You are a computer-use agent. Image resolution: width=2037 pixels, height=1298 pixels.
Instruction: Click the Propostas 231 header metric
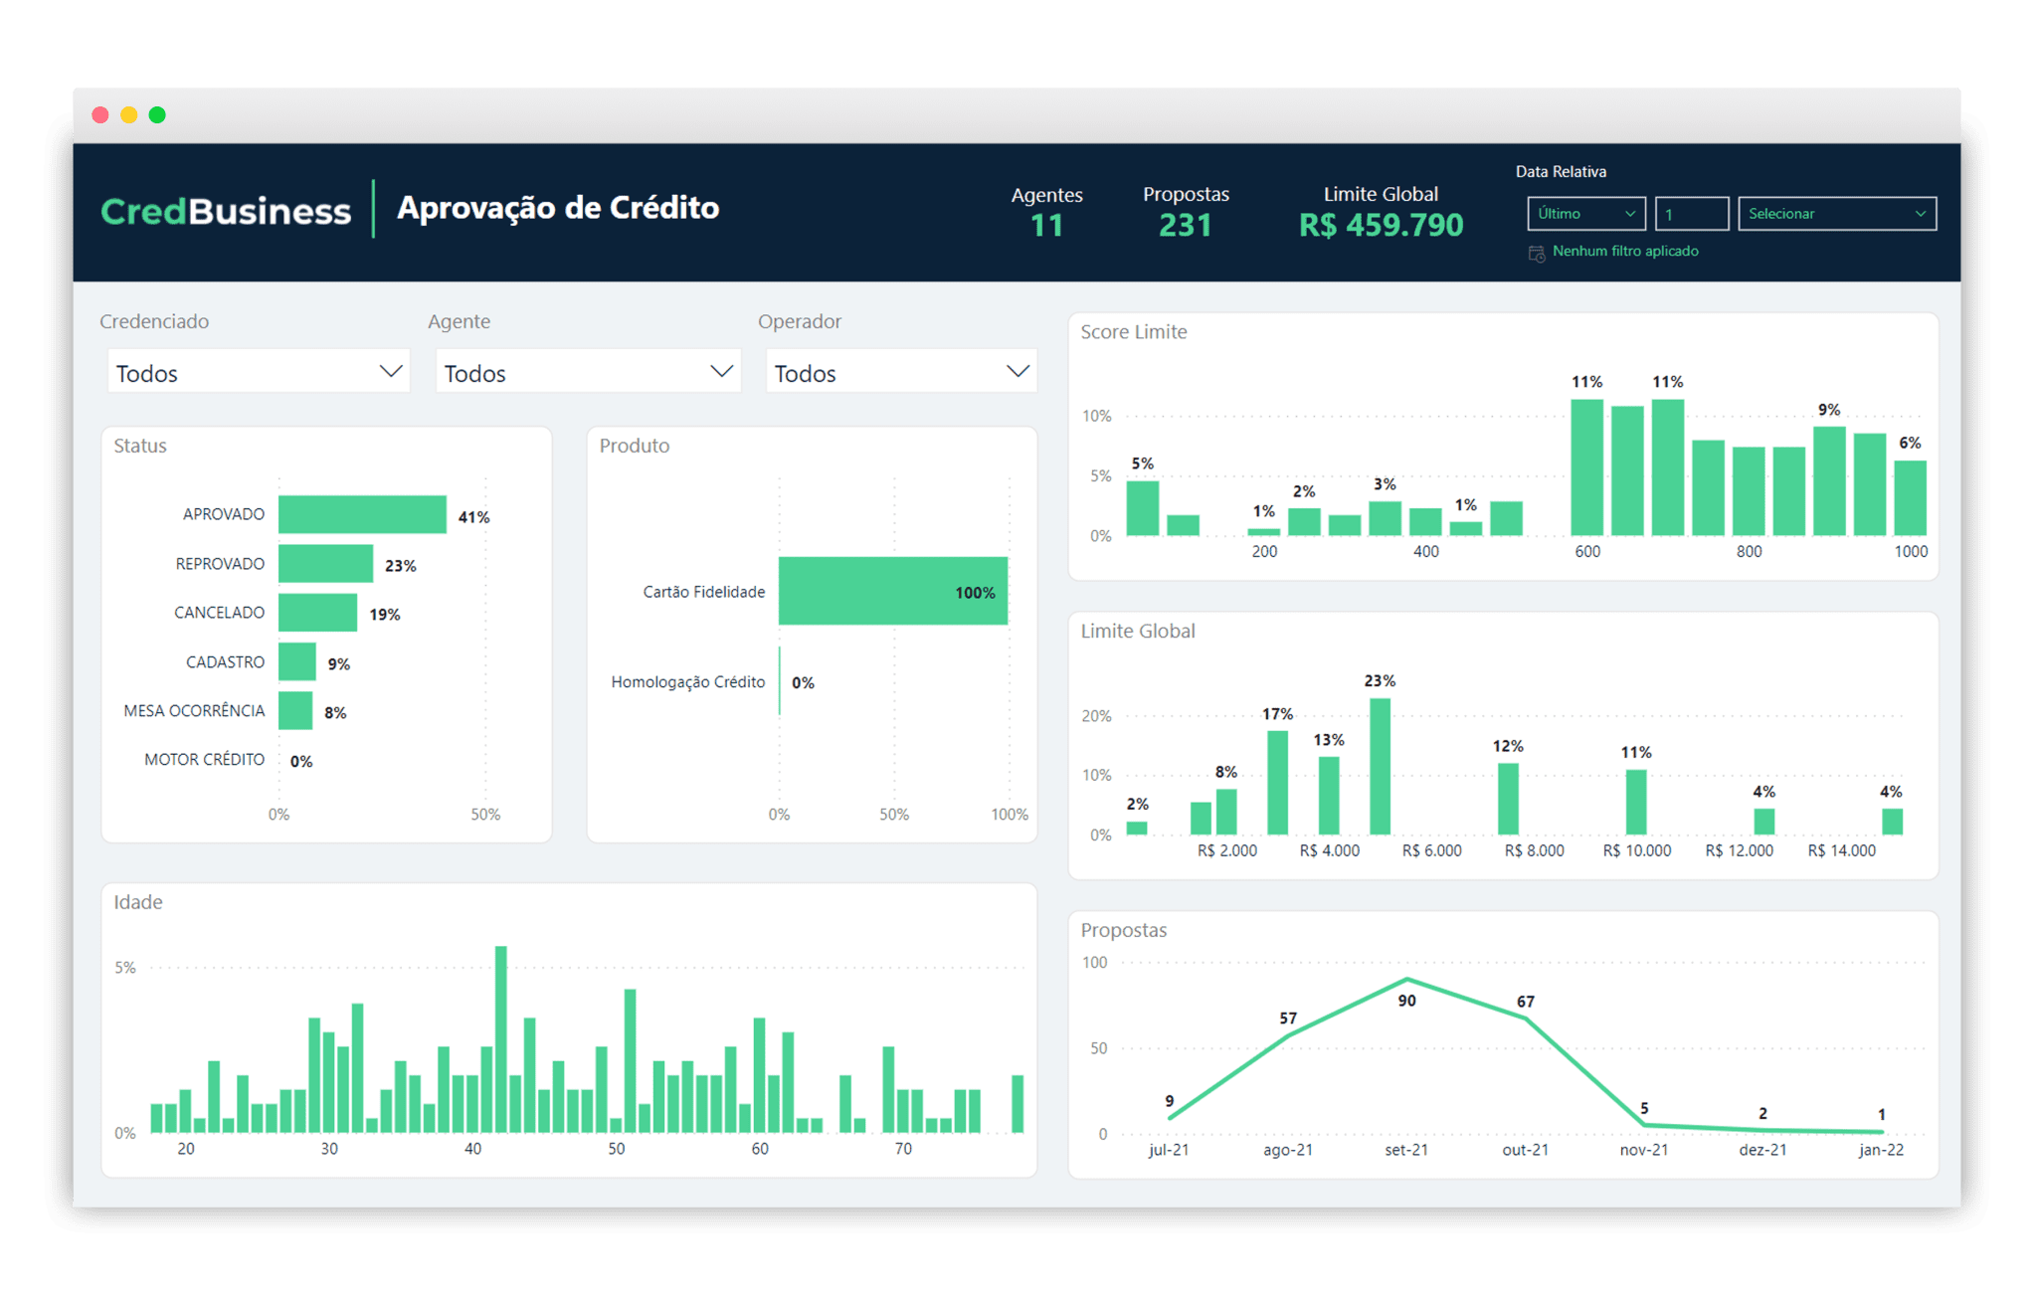(x=1185, y=224)
